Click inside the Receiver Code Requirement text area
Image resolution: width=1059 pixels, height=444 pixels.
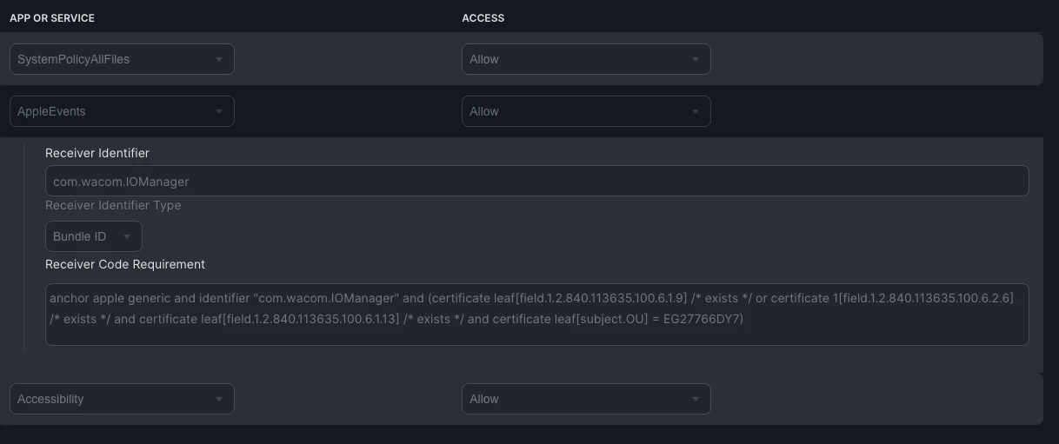[x=537, y=314]
